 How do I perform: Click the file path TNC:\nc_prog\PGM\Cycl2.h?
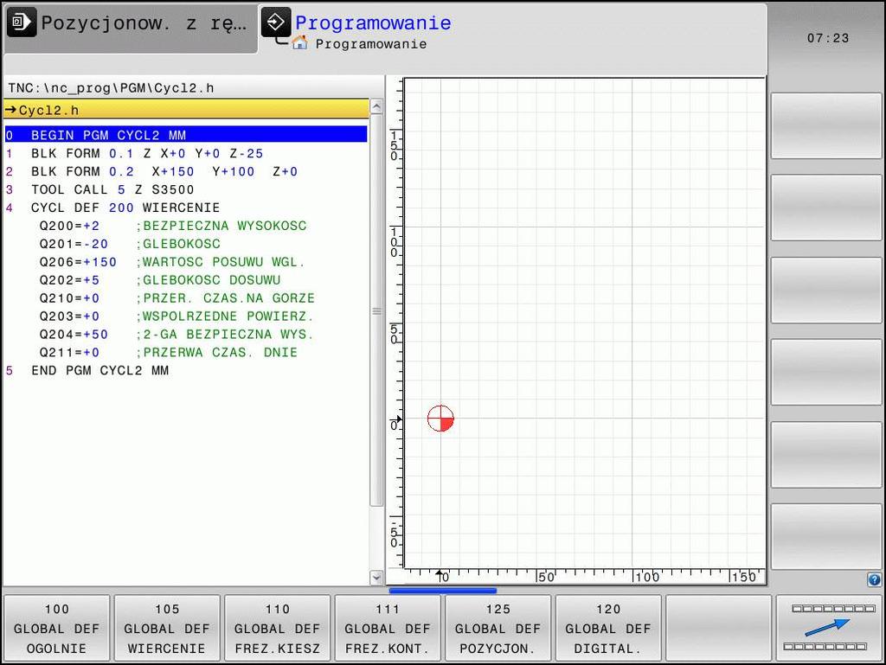111,87
